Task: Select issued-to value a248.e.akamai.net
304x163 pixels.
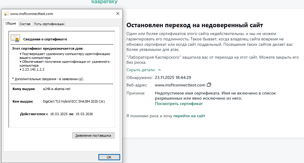Action: coord(57,89)
